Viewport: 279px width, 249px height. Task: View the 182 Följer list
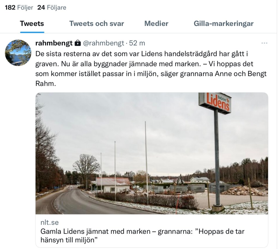tap(19, 7)
